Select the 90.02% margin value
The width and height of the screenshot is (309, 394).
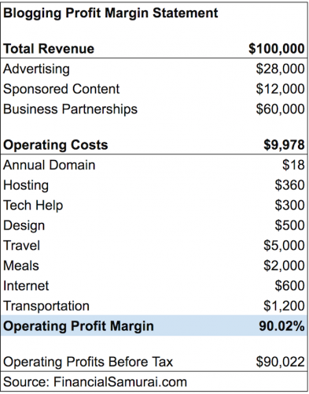coord(281,326)
